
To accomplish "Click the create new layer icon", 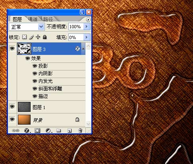I will [69, 131].
